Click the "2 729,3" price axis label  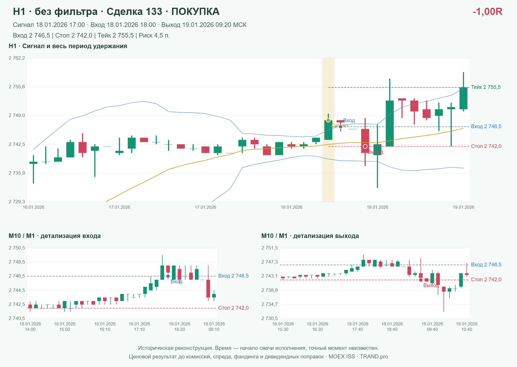click(x=17, y=202)
